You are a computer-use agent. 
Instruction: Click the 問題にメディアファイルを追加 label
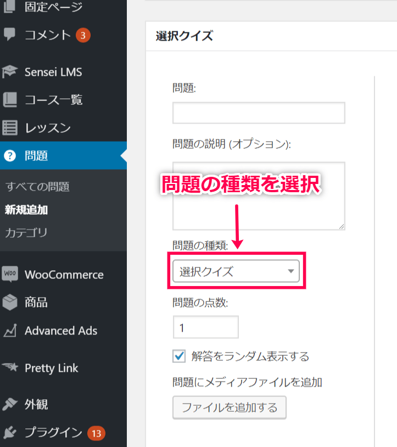(247, 382)
